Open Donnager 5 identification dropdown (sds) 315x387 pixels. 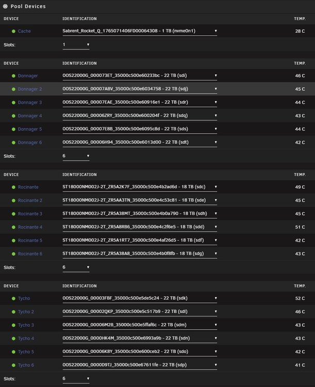click(x=140, y=129)
